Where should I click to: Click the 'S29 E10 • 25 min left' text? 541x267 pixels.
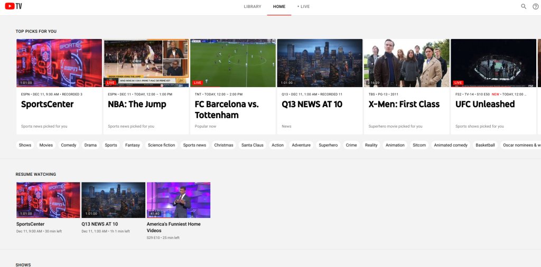pos(163,238)
